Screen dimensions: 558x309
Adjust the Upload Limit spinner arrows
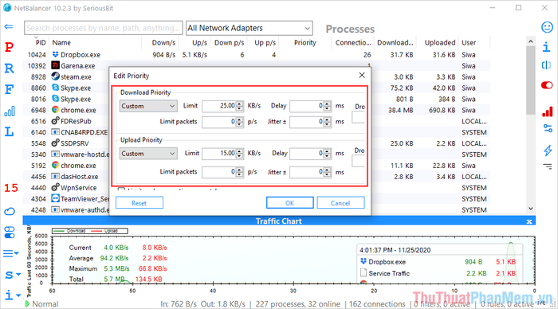click(239, 153)
